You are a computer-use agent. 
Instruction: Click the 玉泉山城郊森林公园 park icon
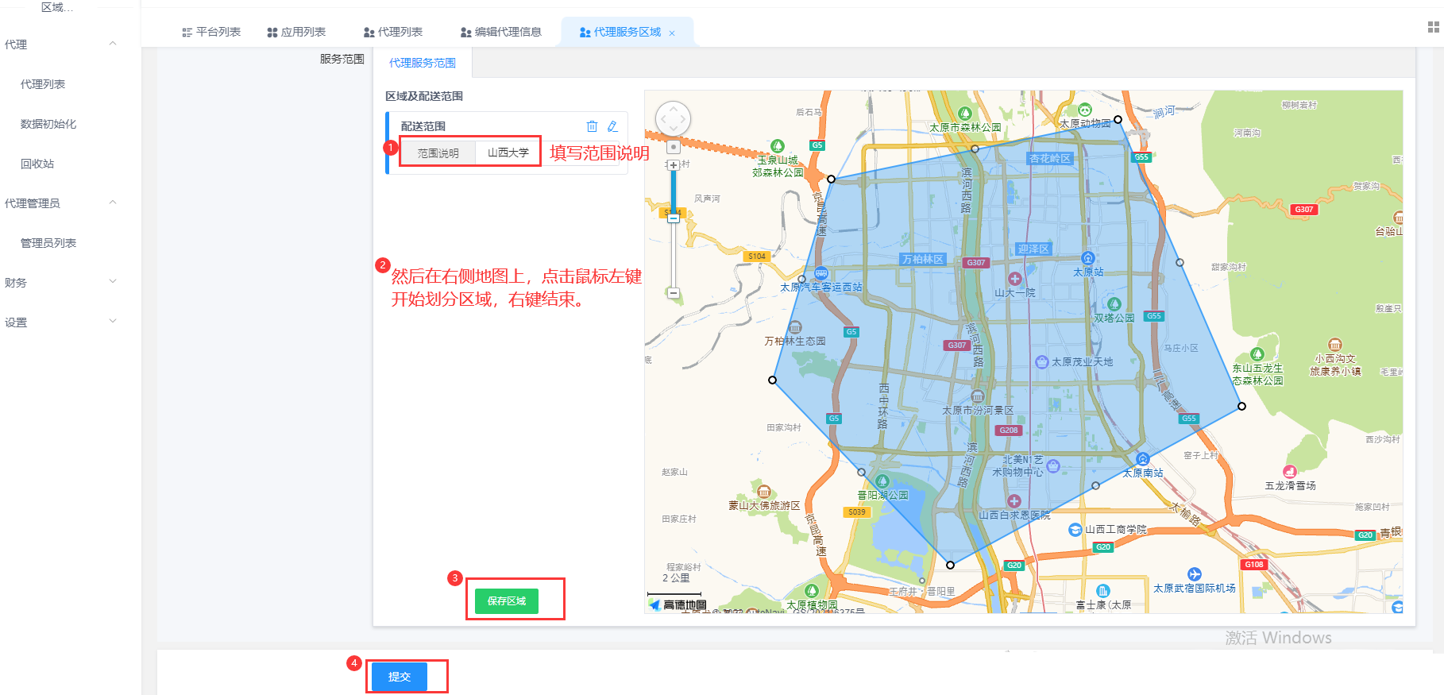coord(778,146)
